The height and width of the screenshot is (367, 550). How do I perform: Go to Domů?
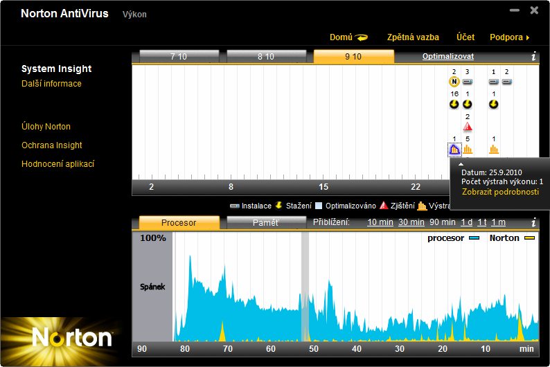coord(341,37)
